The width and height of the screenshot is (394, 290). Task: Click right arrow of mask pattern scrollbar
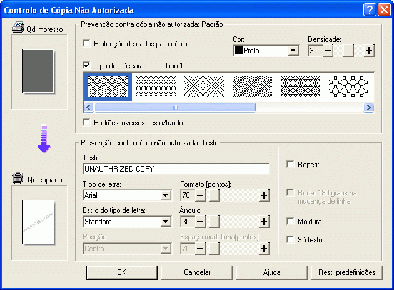pyautogui.click(x=368, y=108)
